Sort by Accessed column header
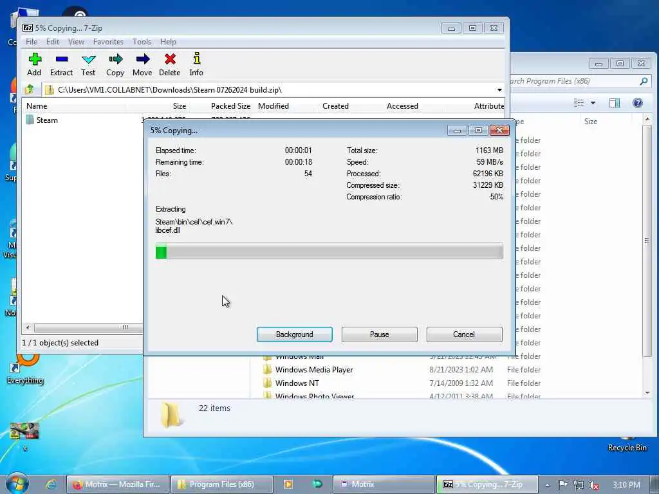Image resolution: width=659 pixels, height=494 pixels. [402, 106]
